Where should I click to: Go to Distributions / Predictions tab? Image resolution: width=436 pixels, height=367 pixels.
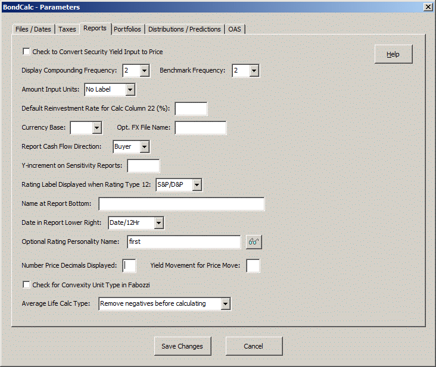coord(185,29)
